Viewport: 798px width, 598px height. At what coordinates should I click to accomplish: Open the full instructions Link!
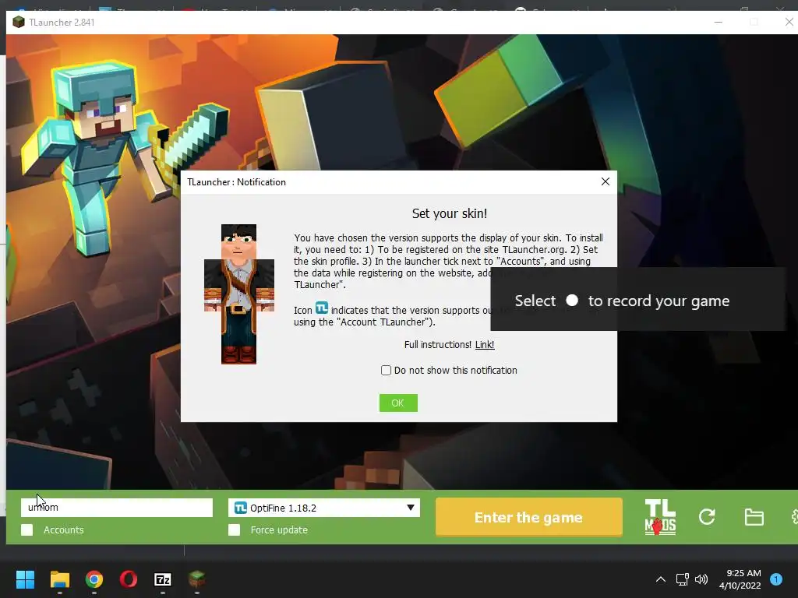point(485,345)
